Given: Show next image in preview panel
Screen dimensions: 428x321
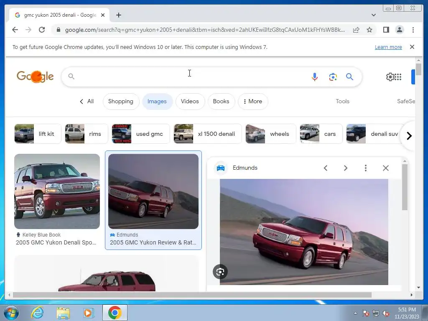Looking at the screenshot, I should (346, 168).
